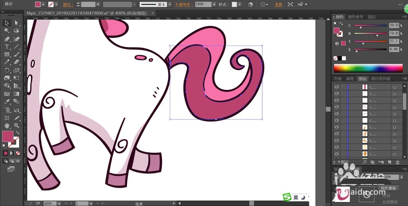Screen dimensions: 408x206
Task: Select the Free Transform tool
Action: click(16, 78)
